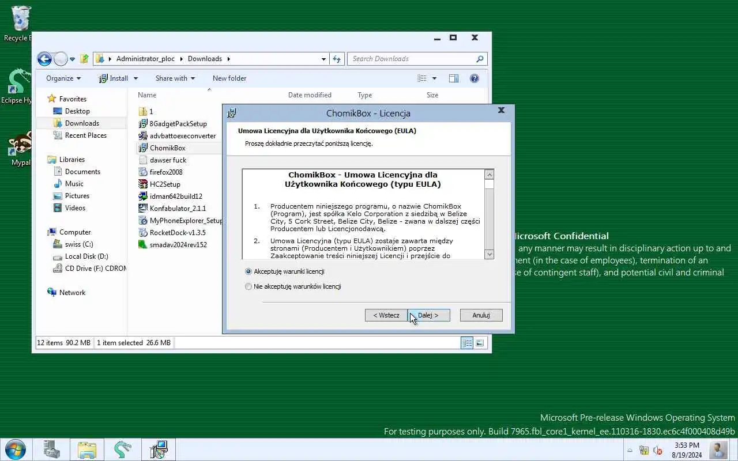The image size is (738, 461).
Task: Click the Refresh button beside address bar
Action: [337, 59]
